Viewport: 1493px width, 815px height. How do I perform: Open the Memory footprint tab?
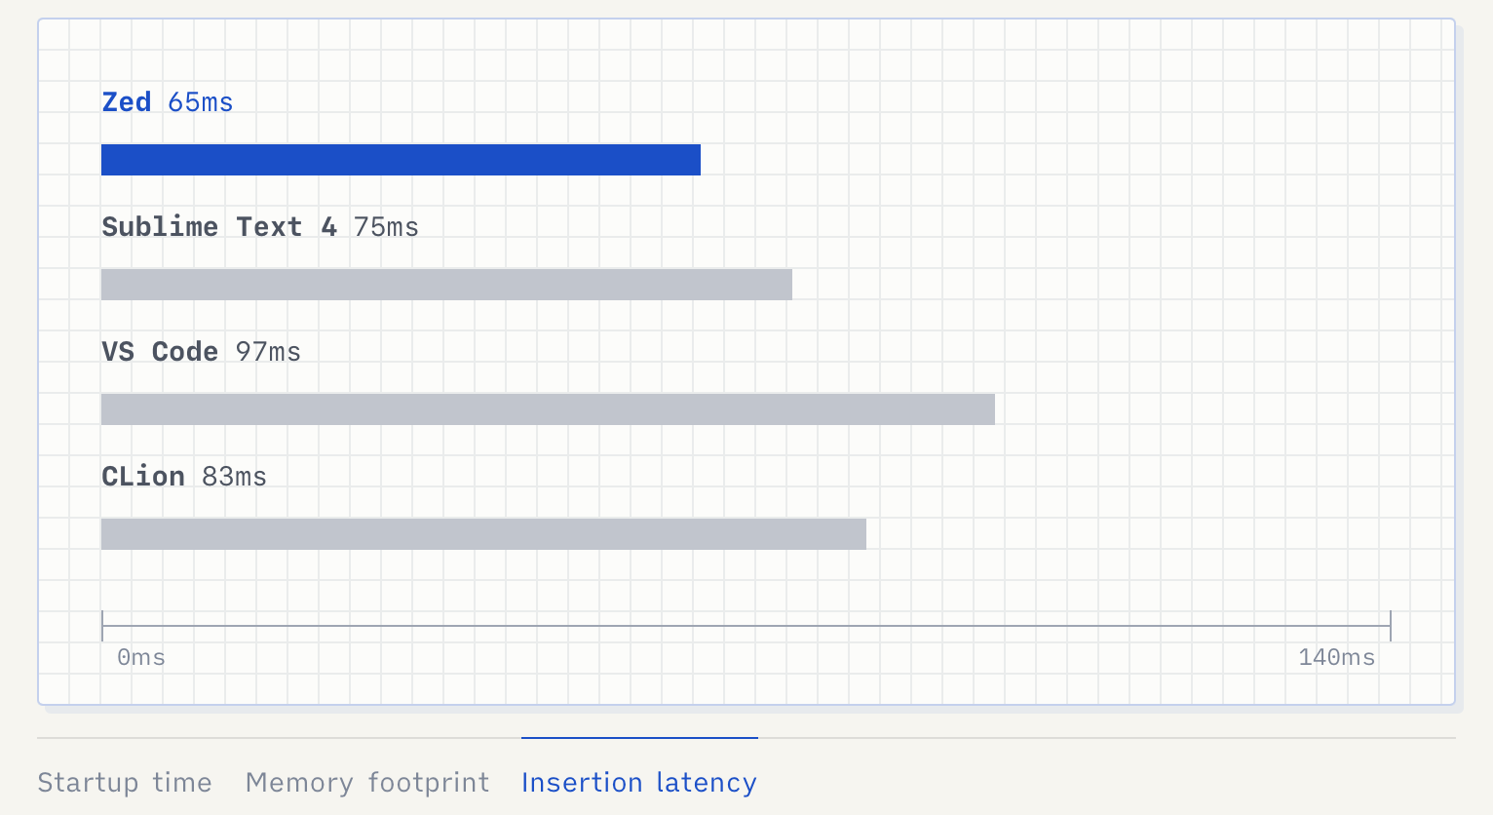coord(367,783)
